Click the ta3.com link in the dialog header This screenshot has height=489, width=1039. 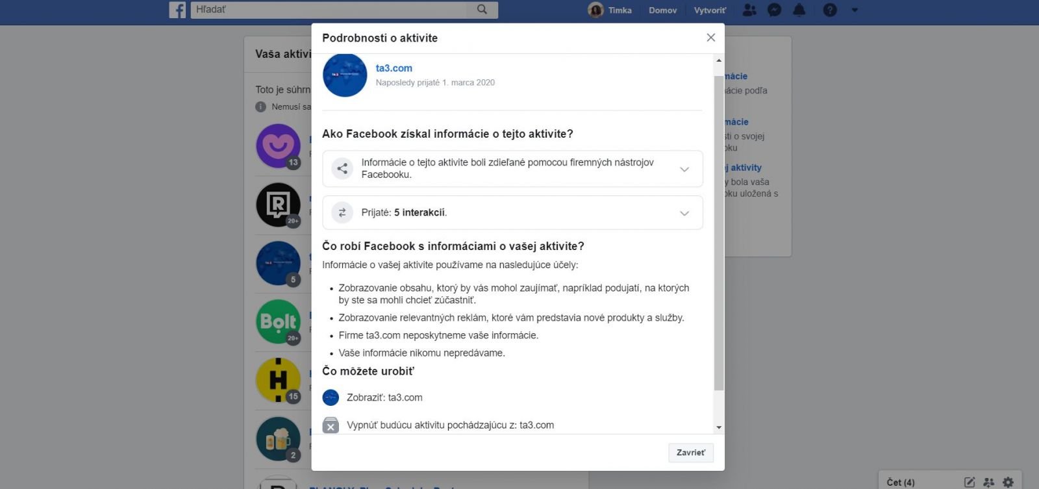(x=394, y=68)
